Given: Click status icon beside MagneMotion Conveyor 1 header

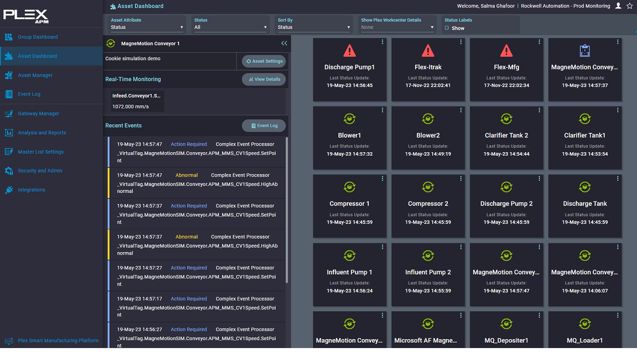Looking at the screenshot, I should 110,43.
